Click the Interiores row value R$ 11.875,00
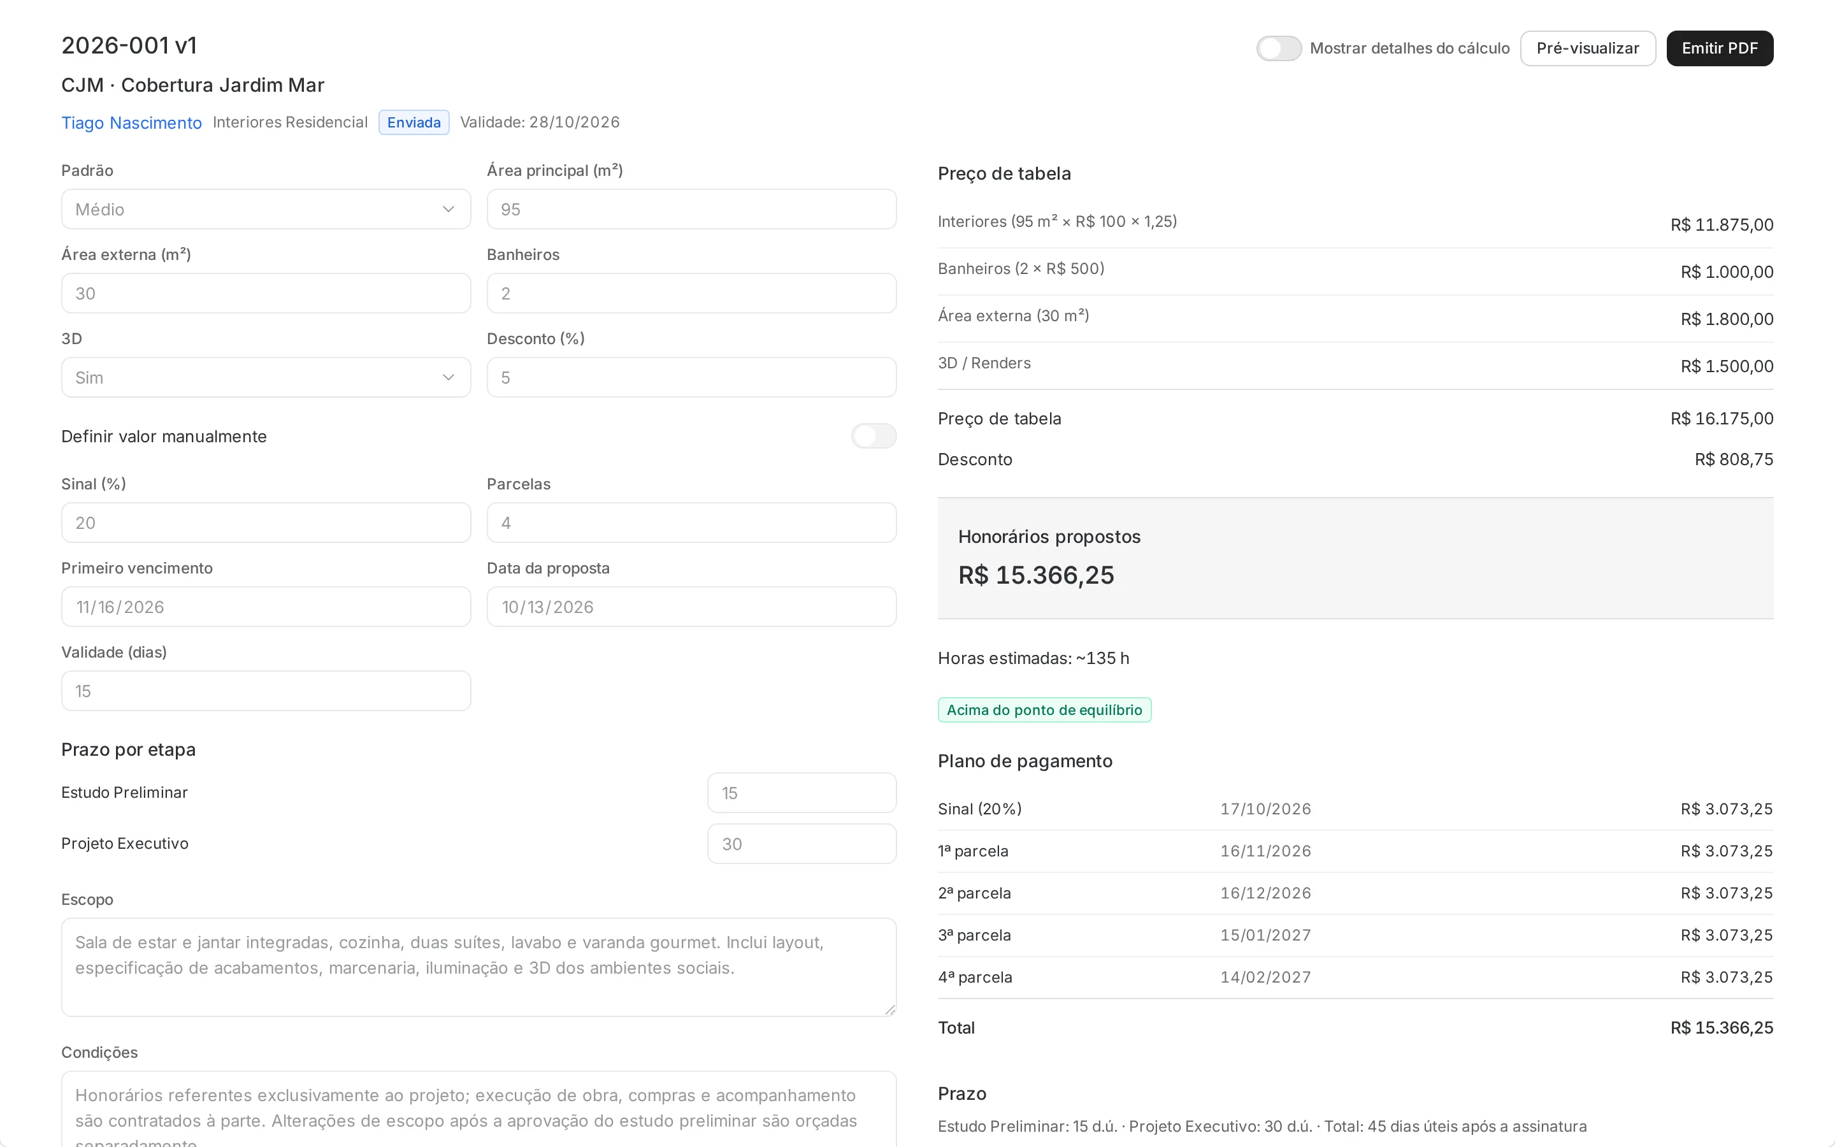1835x1147 pixels. pyautogui.click(x=1721, y=226)
